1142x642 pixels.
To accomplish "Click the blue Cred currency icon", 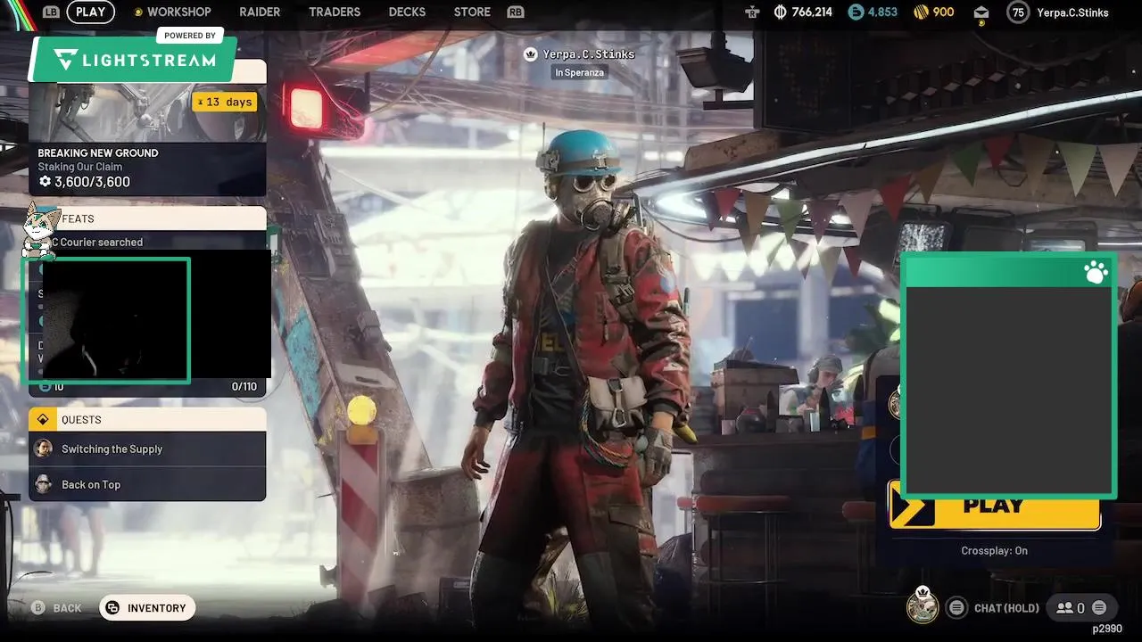I will click(856, 12).
